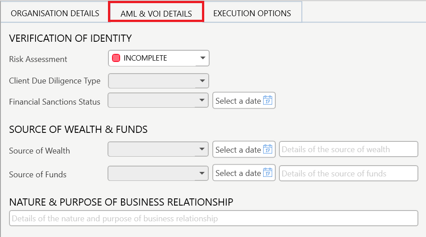Screen dimensions: 426x237
Task: Expand the Risk Assessment dropdown
Action: coord(158,58)
